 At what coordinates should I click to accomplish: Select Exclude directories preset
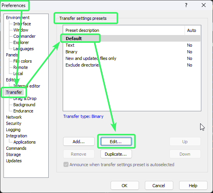tap(132, 65)
